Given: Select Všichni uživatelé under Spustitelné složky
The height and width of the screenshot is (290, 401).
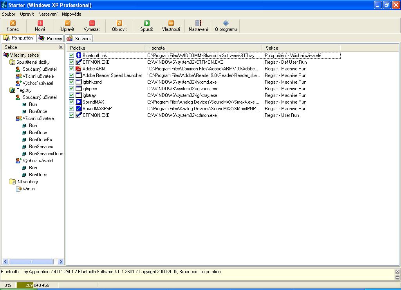Looking at the screenshot, I should pyautogui.click(x=38, y=76).
